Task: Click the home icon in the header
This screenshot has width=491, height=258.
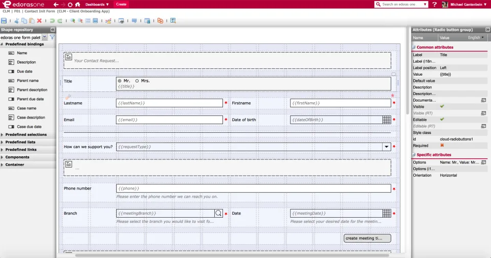Action: 78,5
